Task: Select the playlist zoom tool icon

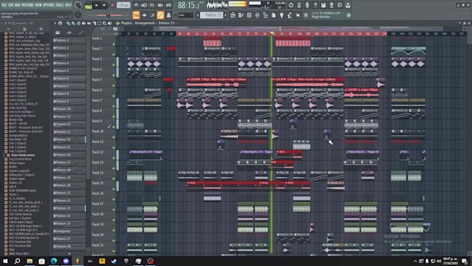Action: pyautogui.click(x=104, y=23)
